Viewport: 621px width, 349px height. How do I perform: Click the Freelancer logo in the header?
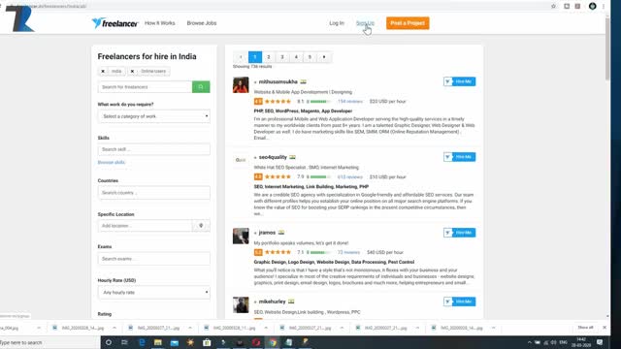click(114, 23)
